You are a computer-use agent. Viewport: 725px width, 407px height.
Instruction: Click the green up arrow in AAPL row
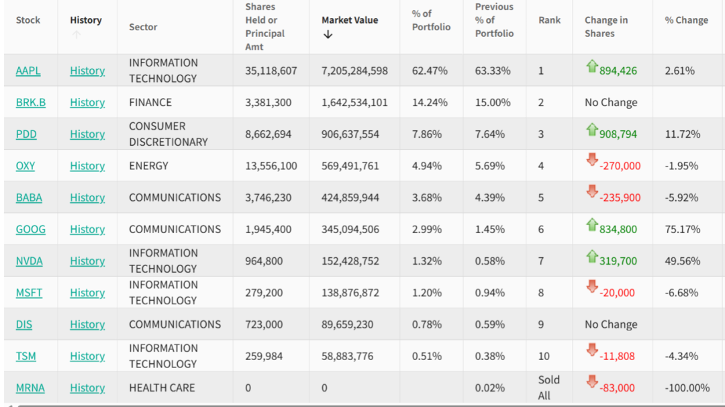(591, 66)
